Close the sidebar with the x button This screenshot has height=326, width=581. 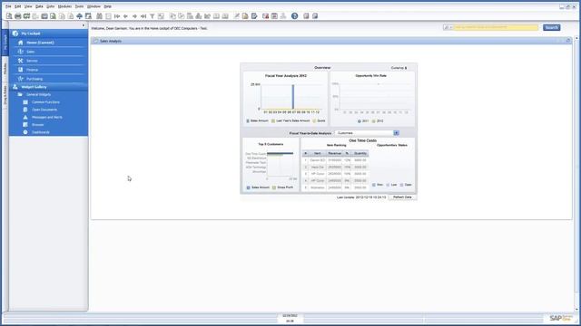83,25
